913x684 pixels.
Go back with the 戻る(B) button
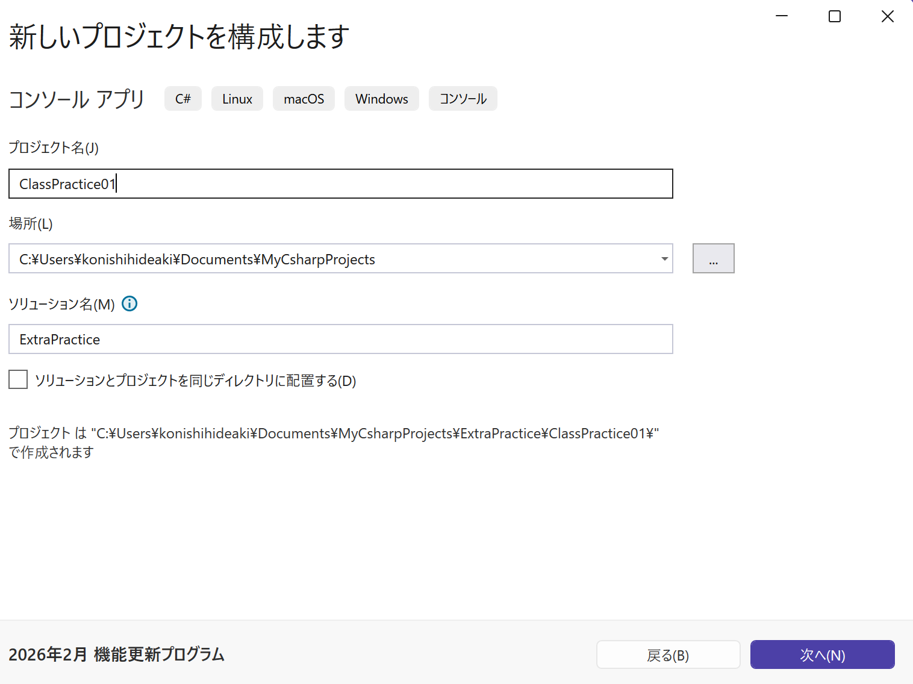pos(668,655)
